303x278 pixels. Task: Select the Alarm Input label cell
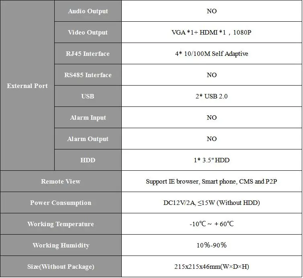pyautogui.click(x=88, y=117)
